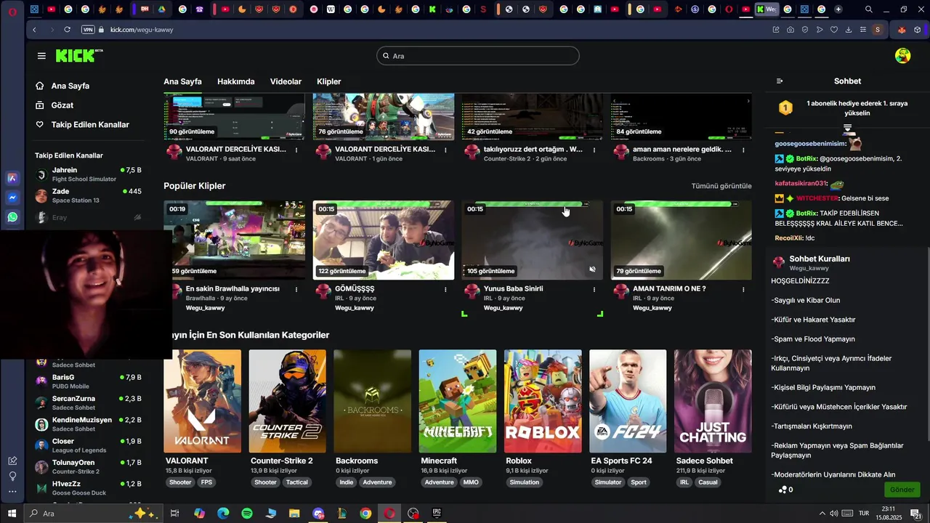Open BarisG followed channel
Viewport: 930px width, 523px height.
[88, 381]
